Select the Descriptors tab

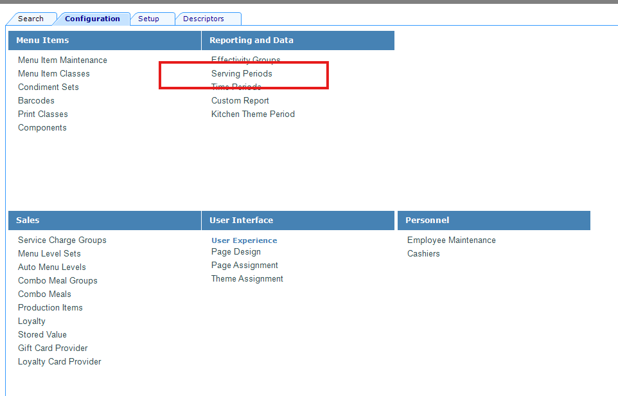click(204, 19)
